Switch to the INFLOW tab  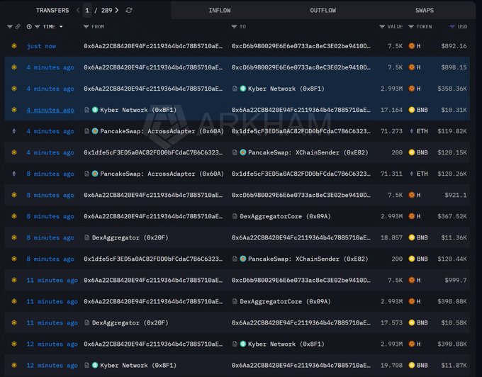tap(220, 11)
